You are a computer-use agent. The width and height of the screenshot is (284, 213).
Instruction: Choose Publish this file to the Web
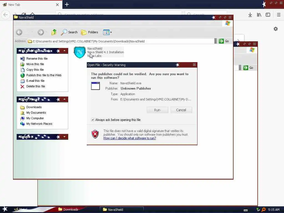(44, 75)
